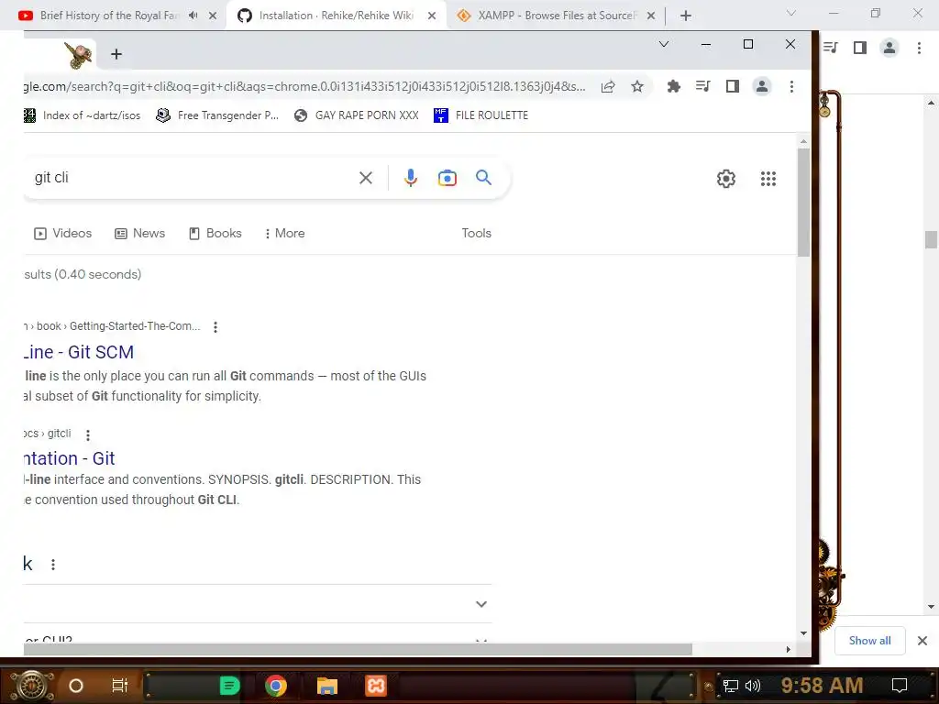Open Google Lens image search
939x704 pixels.
[x=447, y=178]
